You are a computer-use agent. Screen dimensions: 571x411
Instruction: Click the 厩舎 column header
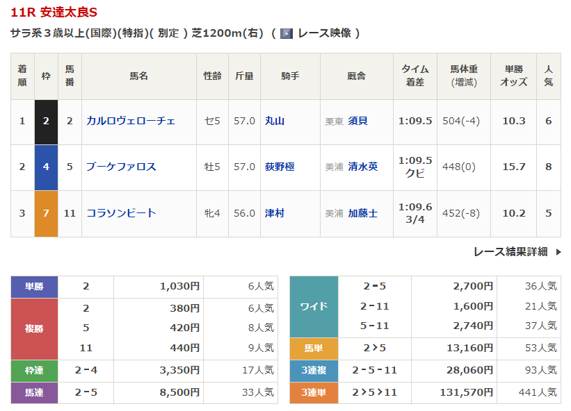click(x=357, y=76)
